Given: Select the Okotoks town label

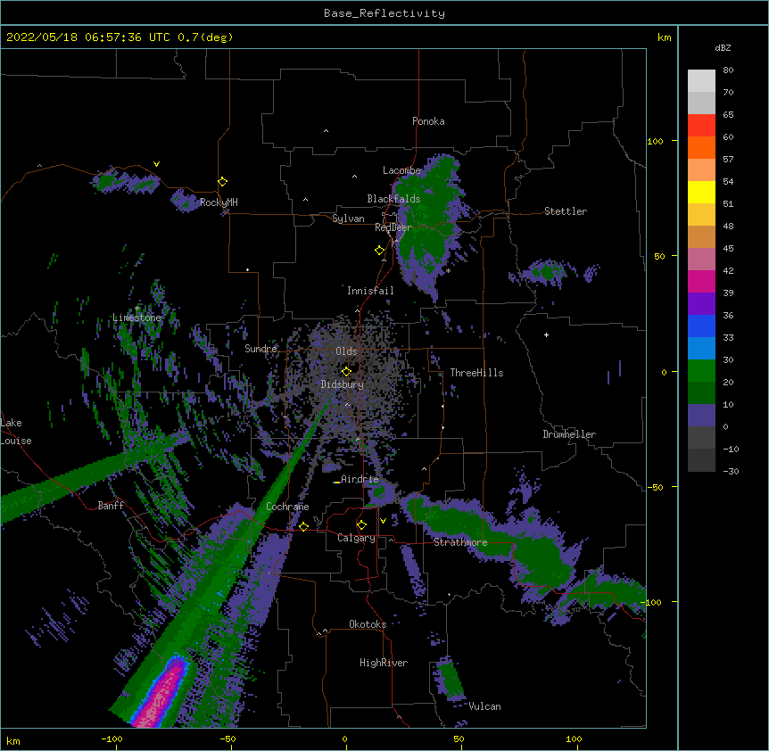Looking at the screenshot, I should tap(368, 624).
